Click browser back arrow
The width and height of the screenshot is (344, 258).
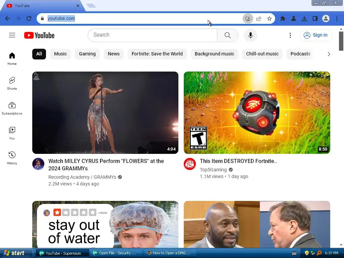click(x=7, y=18)
